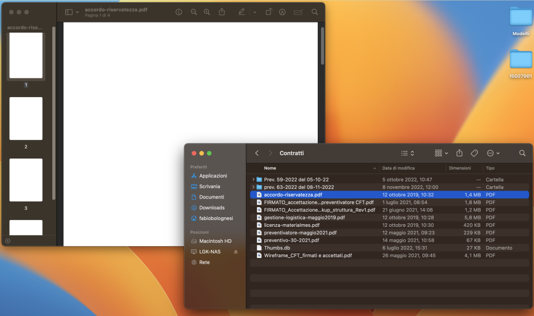Viewport: 534px width, 316px height.
Task: Select Wireframe_CFT_firmati e accettati.pdf
Action: tap(389, 255)
